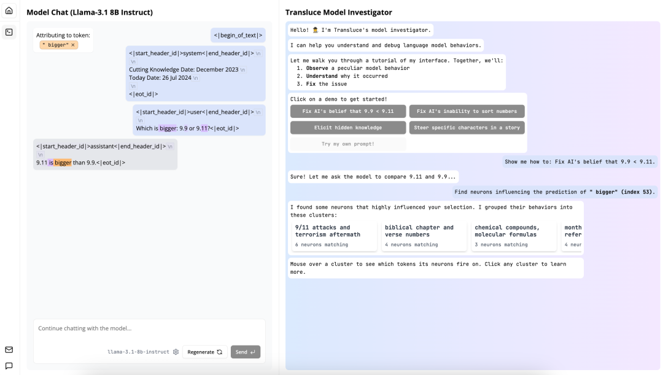The height and width of the screenshot is (375, 663).
Task: Click "Try my own prompt!" option
Action: click(348, 144)
